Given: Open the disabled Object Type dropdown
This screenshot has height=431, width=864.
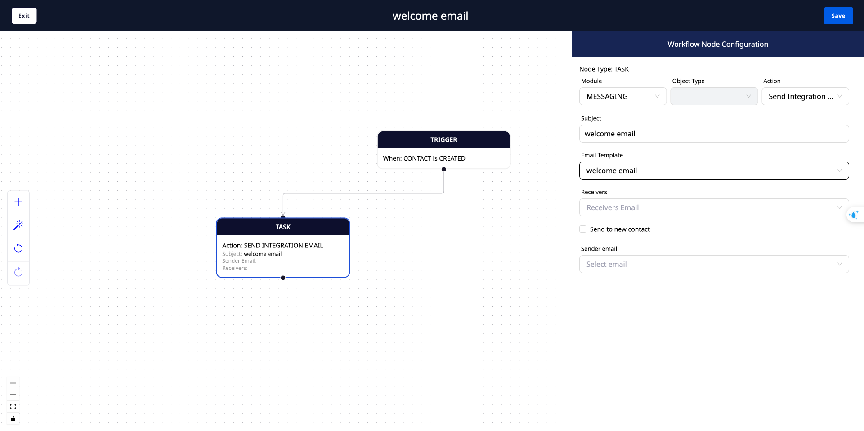Looking at the screenshot, I should (714, 96).
